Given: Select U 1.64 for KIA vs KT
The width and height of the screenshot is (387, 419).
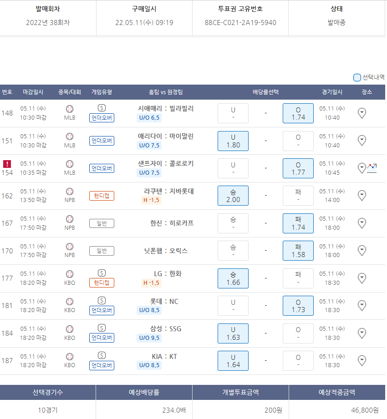Looking at the screenshot, I should 233,361.
